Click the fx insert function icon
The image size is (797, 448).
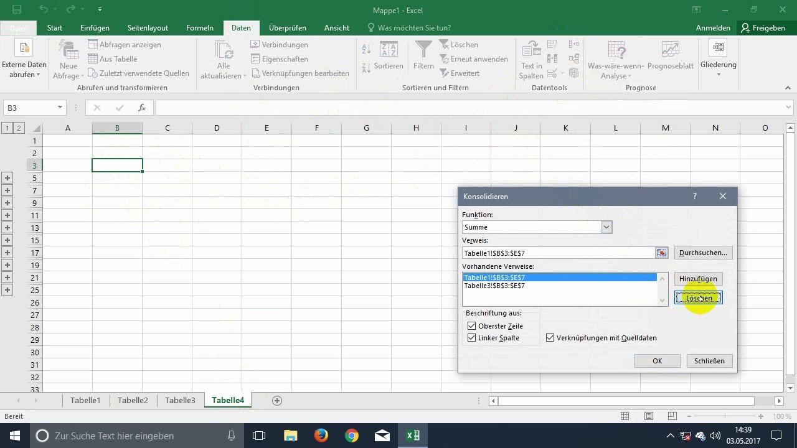pos(142,108)
